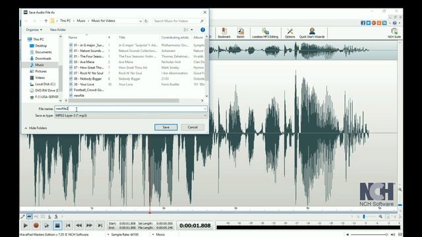This screenshot has width=422, height=237.
Task: Click the Music breadcrumb in address bar
Action: tap(81, 20)
